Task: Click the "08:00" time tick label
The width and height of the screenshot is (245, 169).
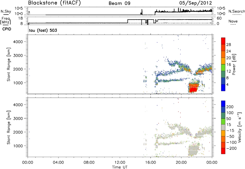Action: click(89, 163)
